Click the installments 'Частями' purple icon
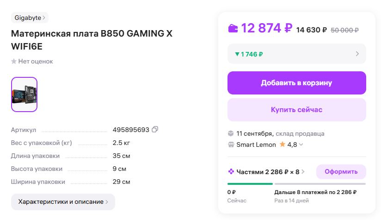Image resolution: width=381 pixels, height=220 pixels. click(x=231, y=172)
